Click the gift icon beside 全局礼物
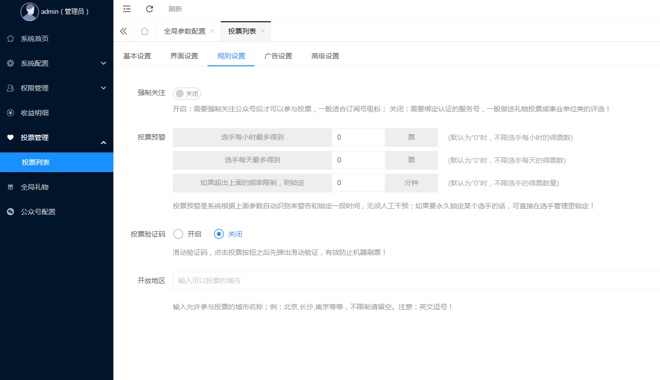Image resolution: width=660 pixels, height=380 pixels. 10,187
